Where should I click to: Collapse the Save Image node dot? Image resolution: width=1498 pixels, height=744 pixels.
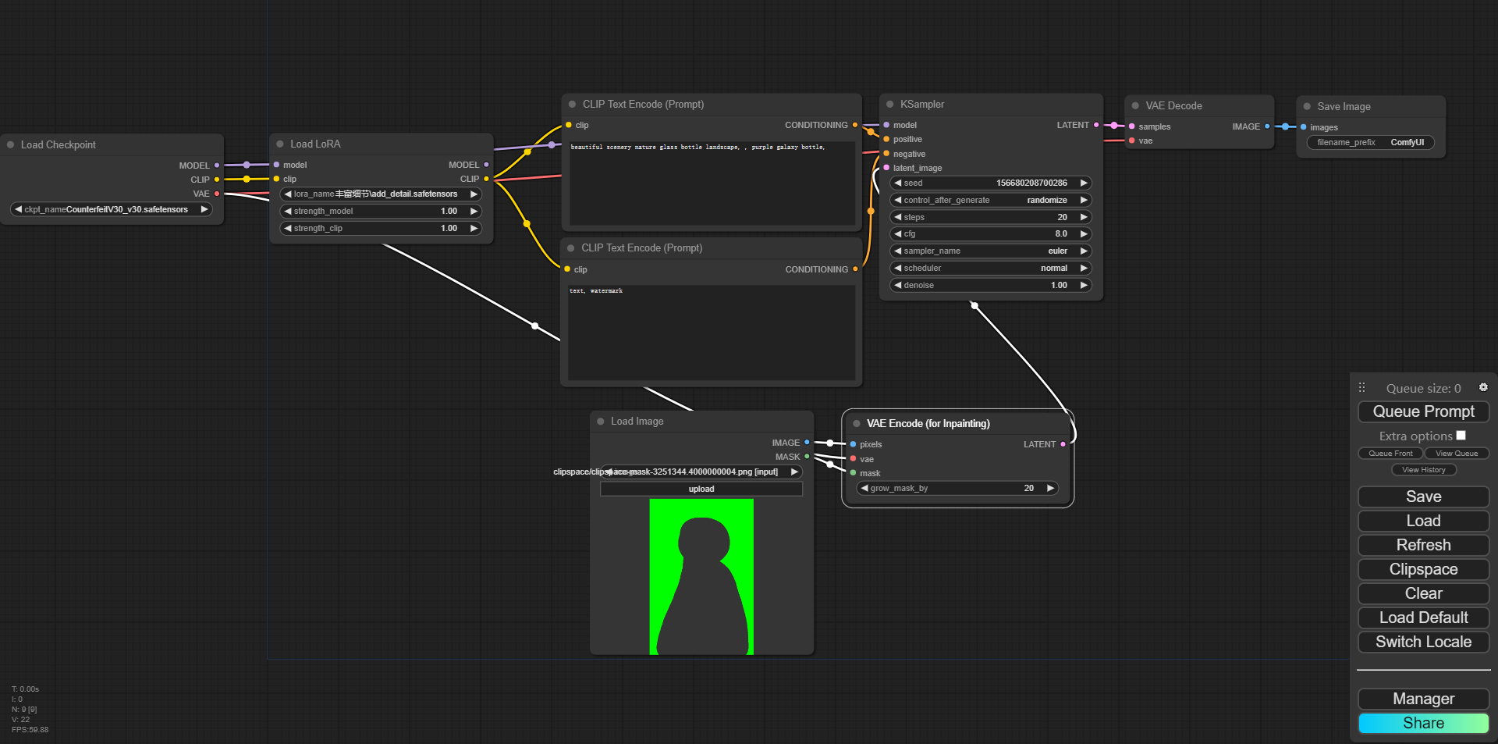click(1307, 106)
